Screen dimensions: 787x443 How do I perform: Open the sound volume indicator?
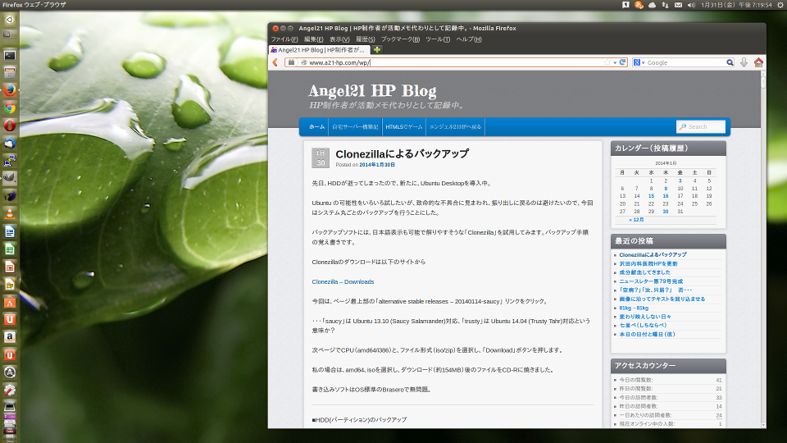[691, 5]
